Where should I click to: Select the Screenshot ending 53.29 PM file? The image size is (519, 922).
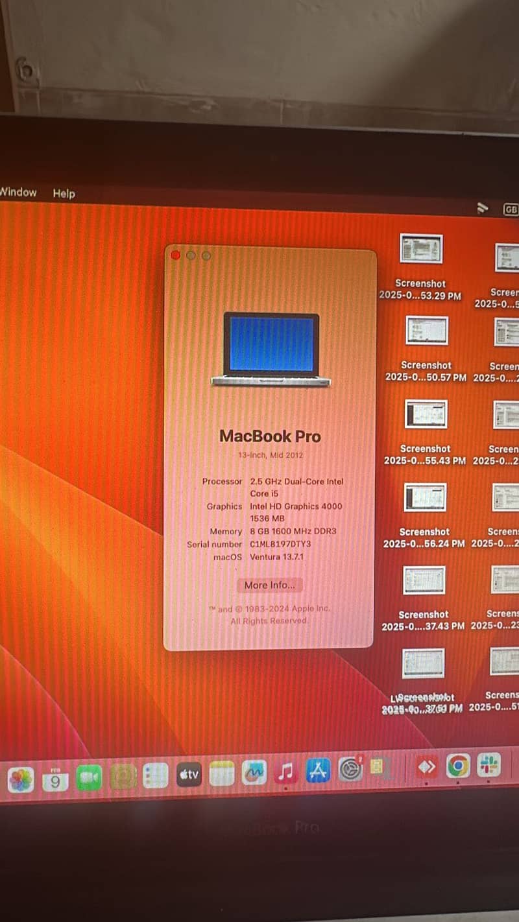pos(420,266)
